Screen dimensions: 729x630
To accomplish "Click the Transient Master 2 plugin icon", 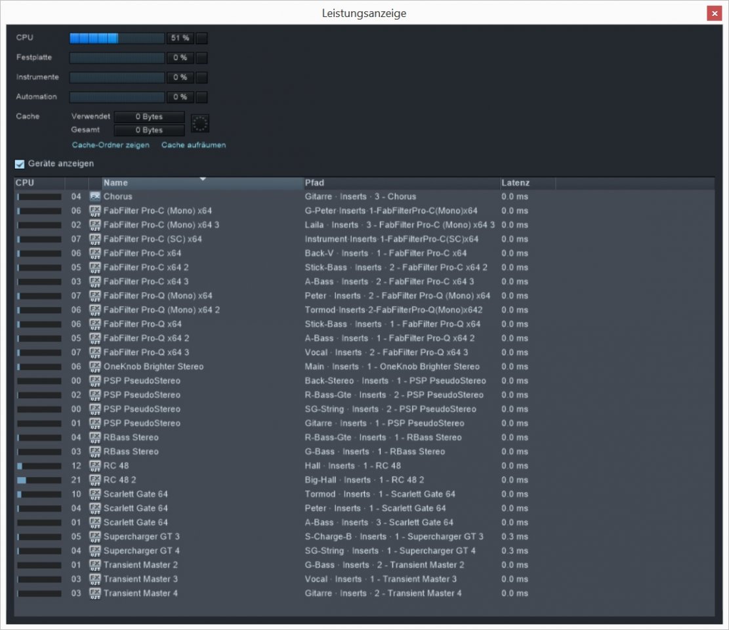I will tap(95, 565).
